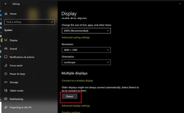Select Display in the sidebar
Viewport: 184px width, 113px height.
[x=14, y=40]
